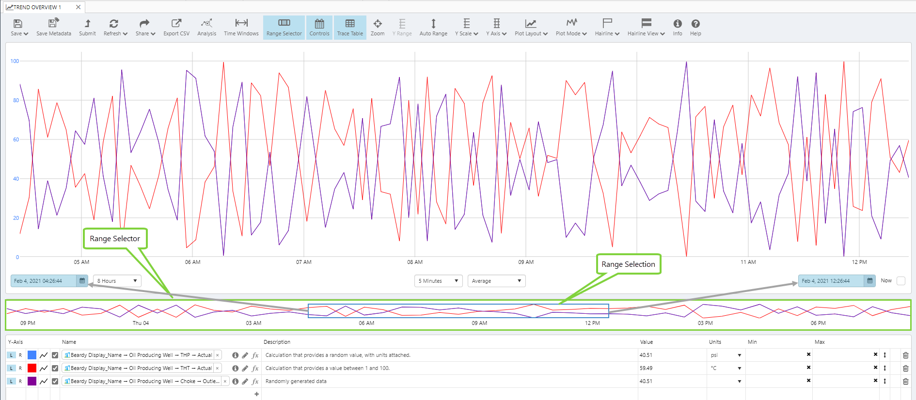
Task: Delete the THT Actual trace row
Action: (x=905, y=368)
